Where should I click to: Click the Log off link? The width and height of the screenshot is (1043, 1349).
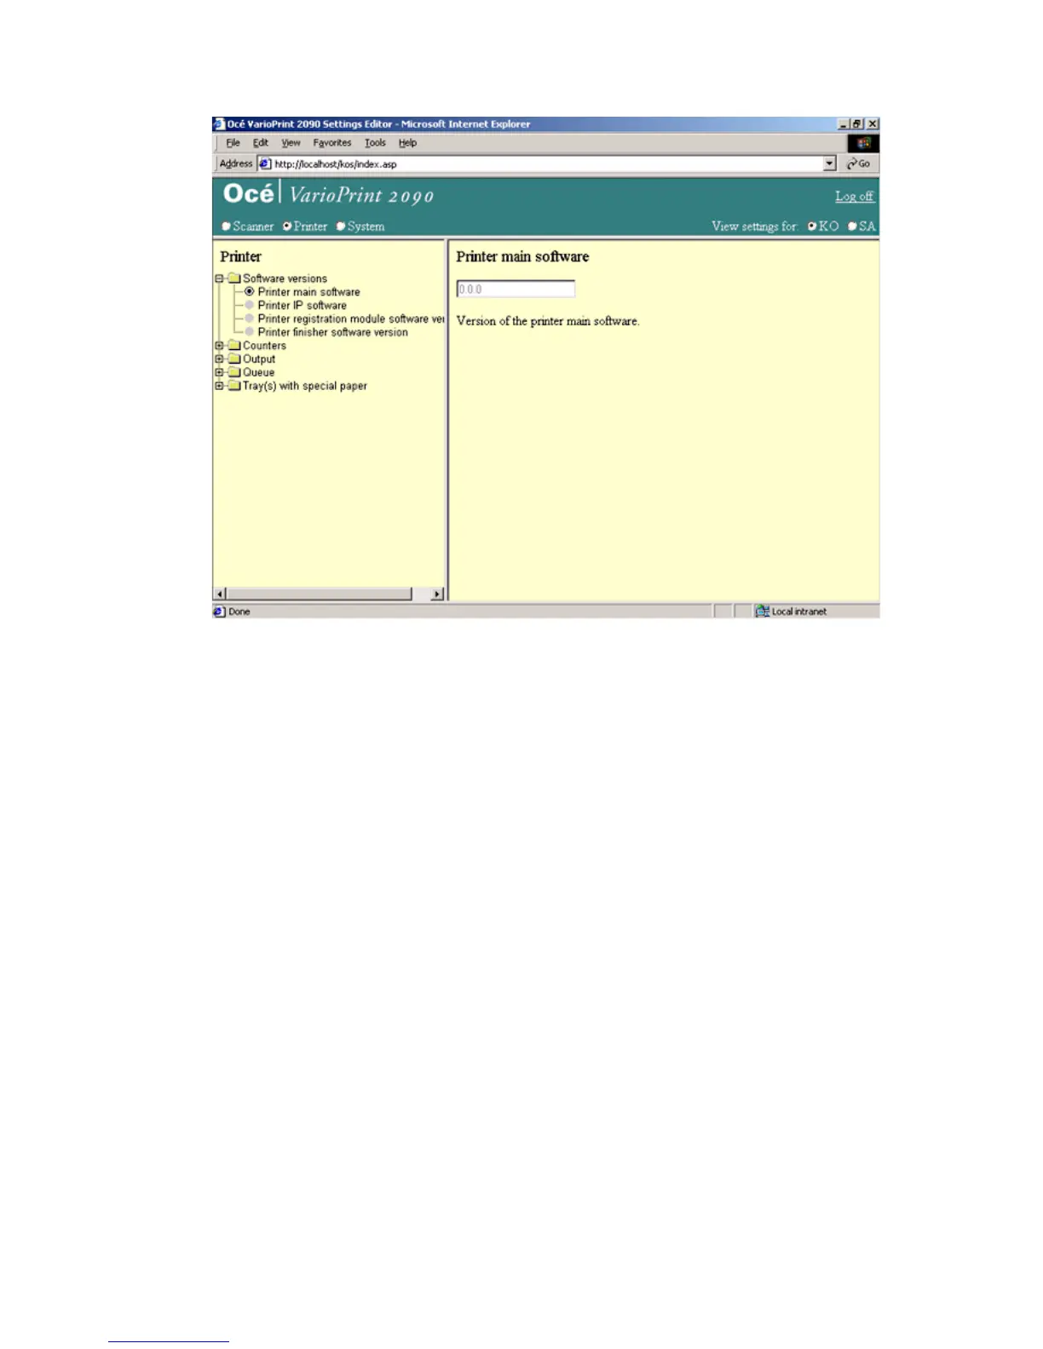pos(855,196)
